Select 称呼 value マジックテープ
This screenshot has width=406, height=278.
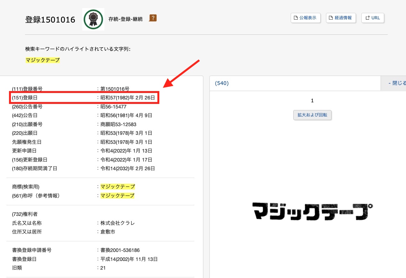point(118,196)
